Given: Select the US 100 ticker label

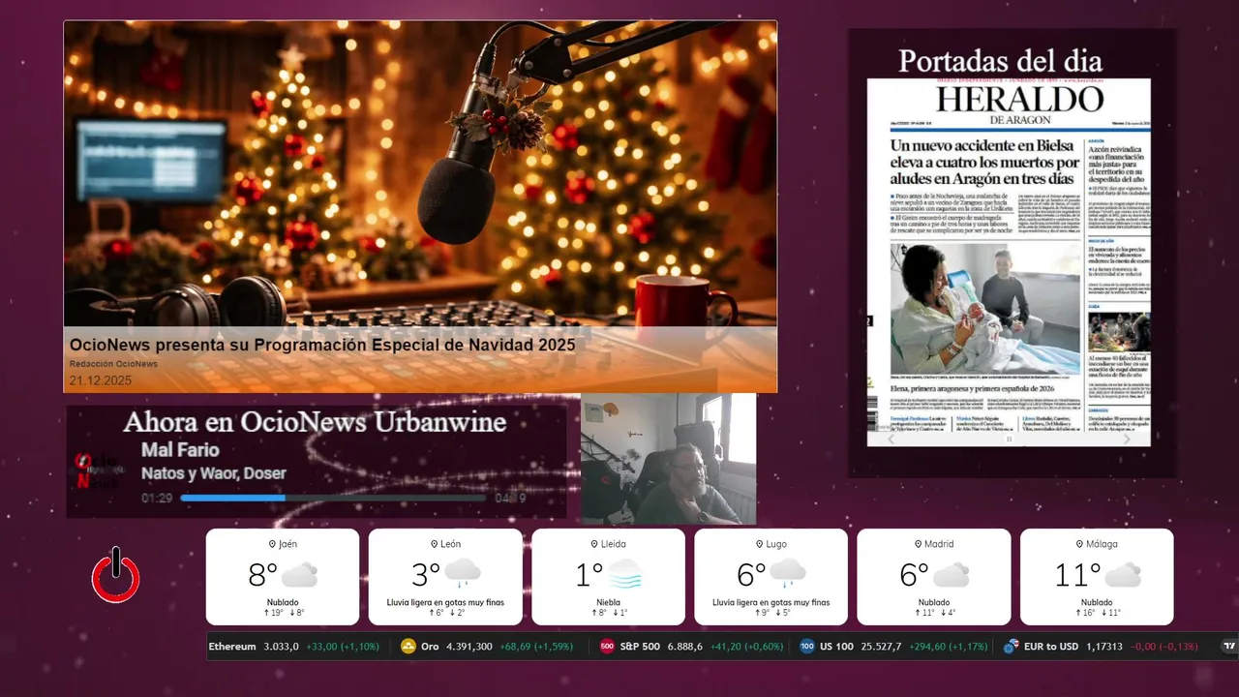Looking at the screenshot, I should point(837,647).
